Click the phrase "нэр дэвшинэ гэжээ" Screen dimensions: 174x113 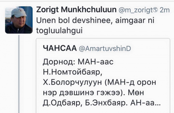[x=81, y=93]
